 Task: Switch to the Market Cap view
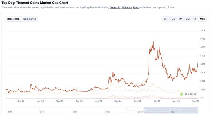[x=13, y=19]
